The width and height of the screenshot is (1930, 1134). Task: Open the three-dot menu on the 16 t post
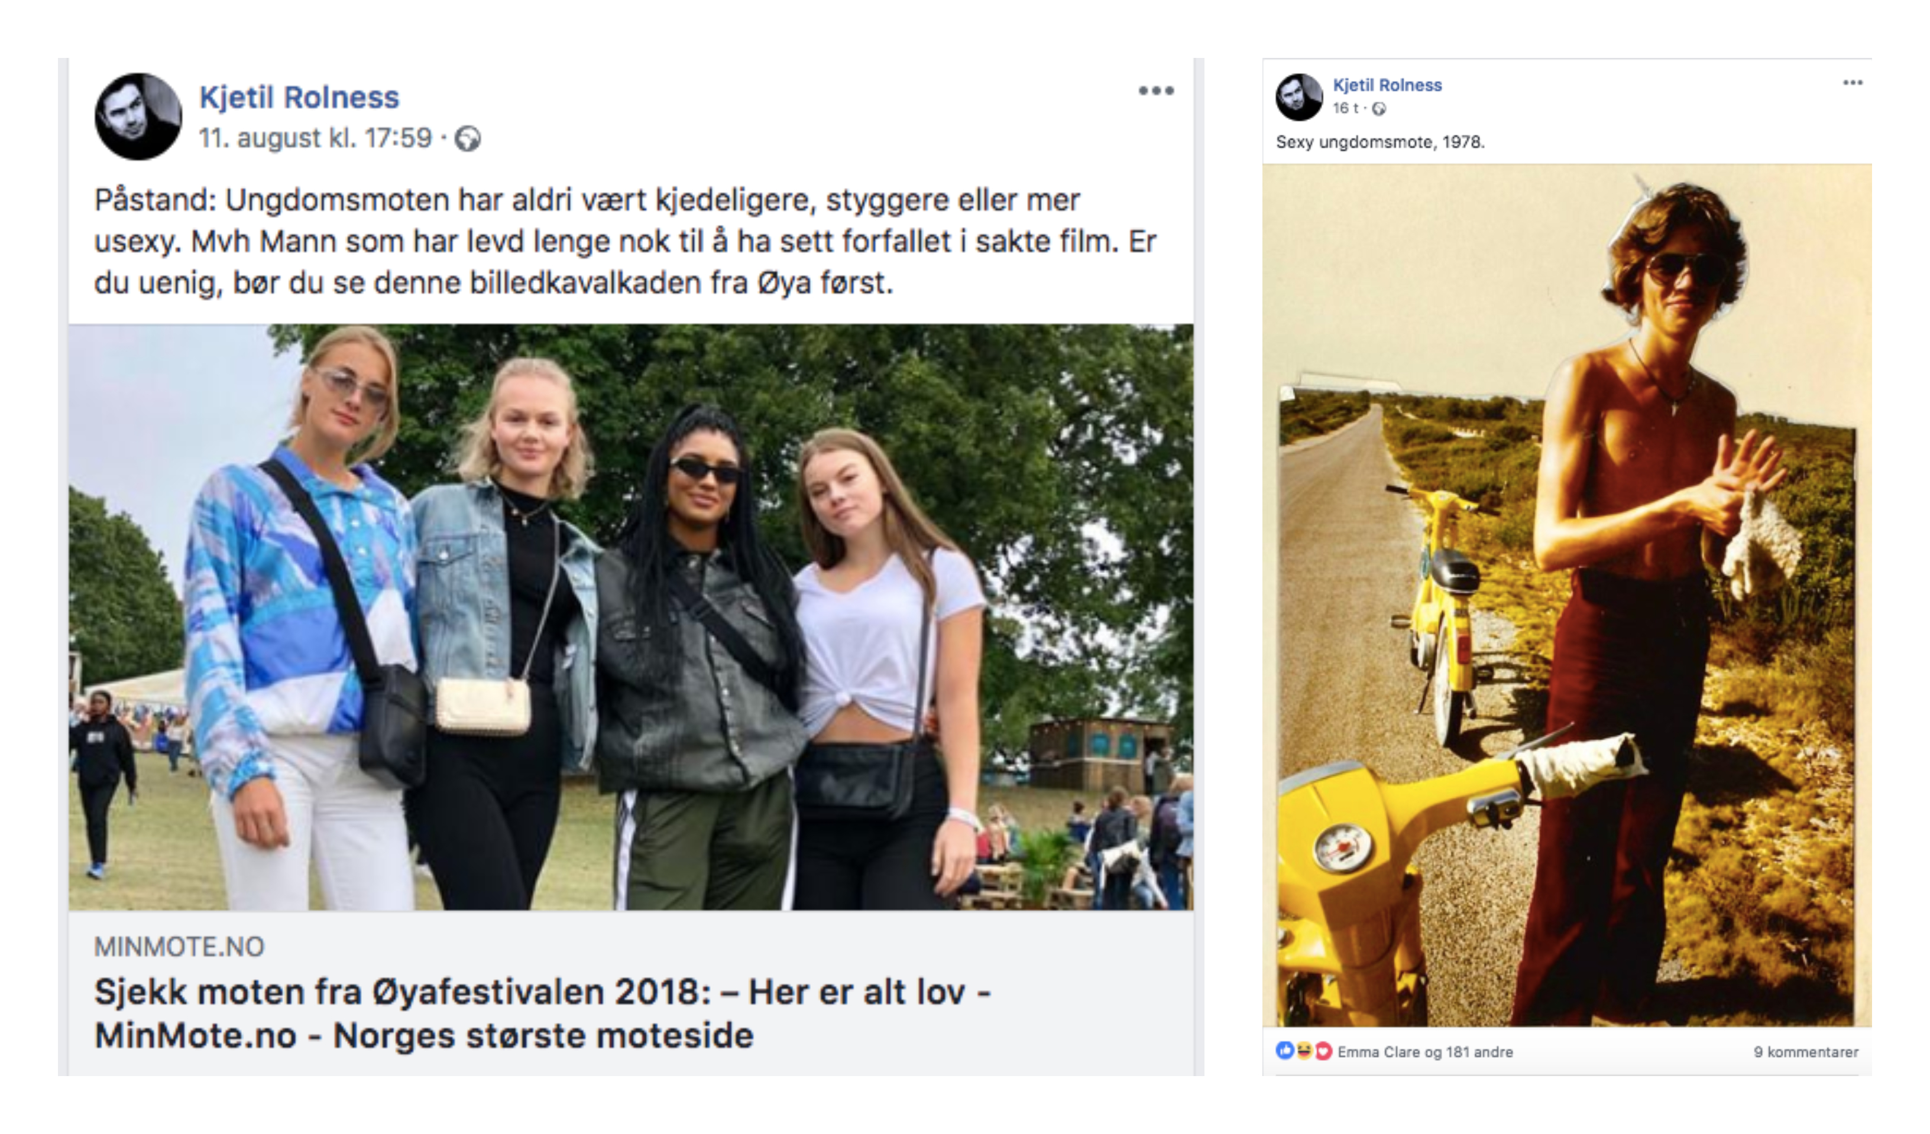pos(1853,83)
